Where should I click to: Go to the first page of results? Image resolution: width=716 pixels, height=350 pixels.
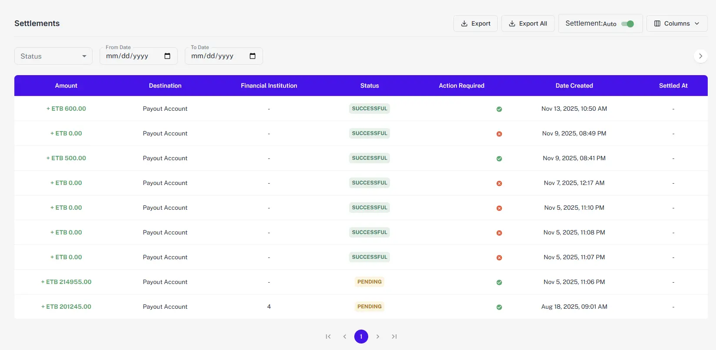click(328, 337)
